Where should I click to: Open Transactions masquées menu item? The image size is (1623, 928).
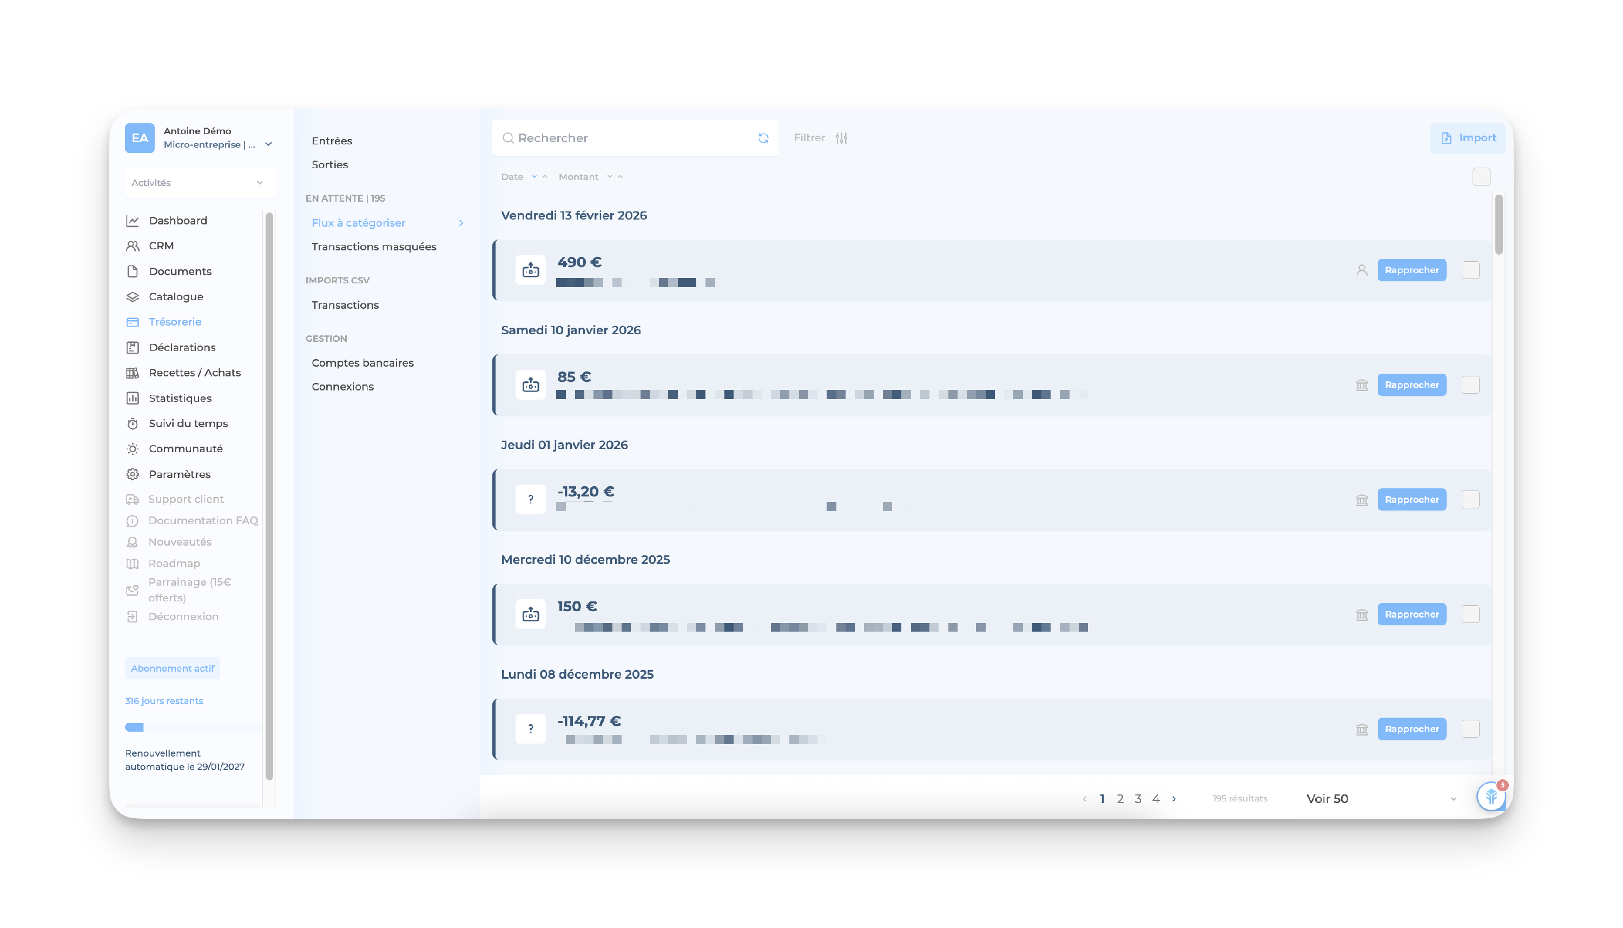[373, 247]
